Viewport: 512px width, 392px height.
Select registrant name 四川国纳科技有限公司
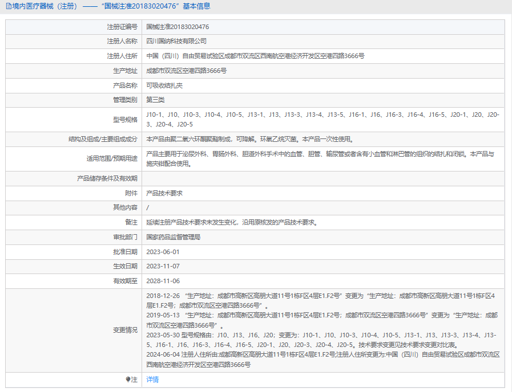[176, 42]
